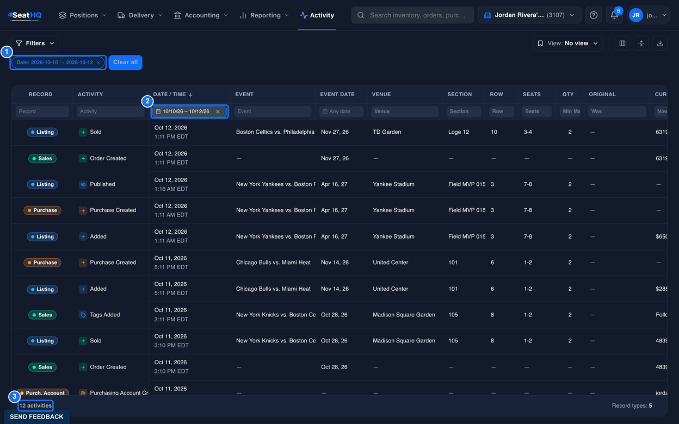This screenshot has width=679, height=424.
Task: Click the Record column filter field
Action: pos(42,111)
